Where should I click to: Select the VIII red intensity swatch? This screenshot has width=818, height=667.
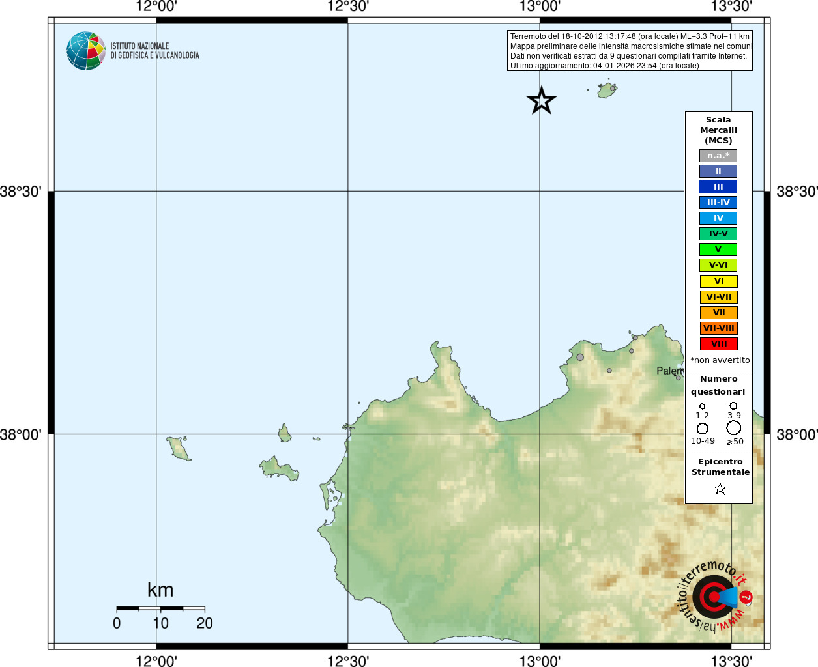[718, 344]
